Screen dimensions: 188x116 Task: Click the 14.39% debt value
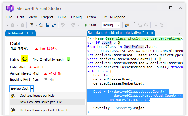coord(19,49)
